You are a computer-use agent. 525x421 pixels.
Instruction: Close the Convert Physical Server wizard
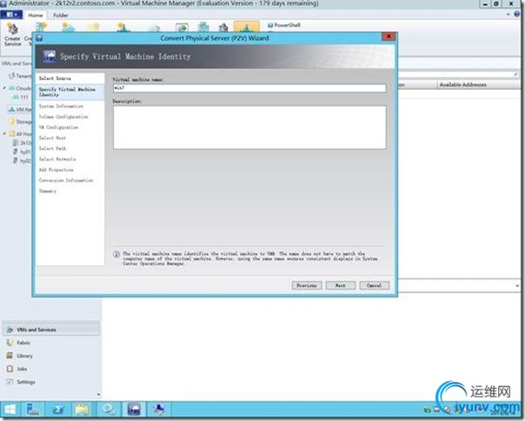389,37
